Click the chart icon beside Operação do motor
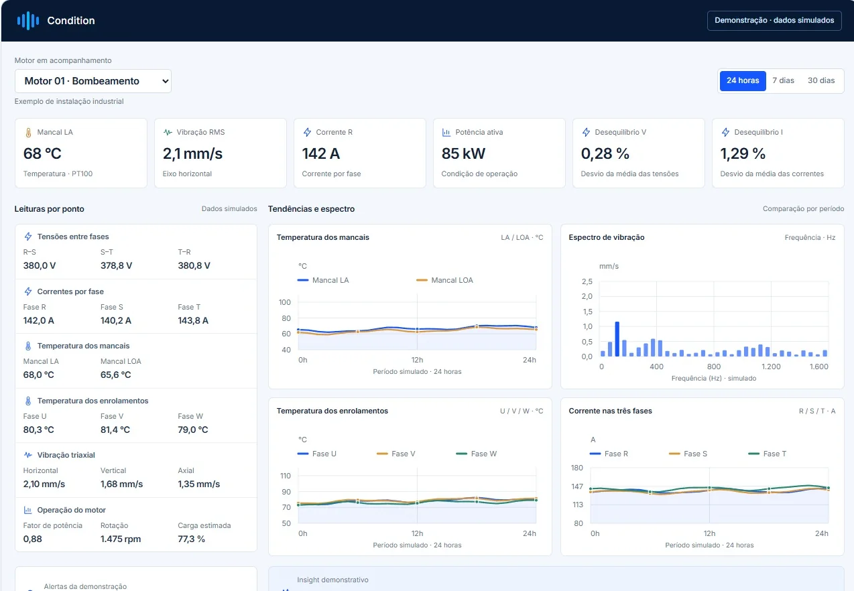The image size is (854, 591). click(28, 510)
